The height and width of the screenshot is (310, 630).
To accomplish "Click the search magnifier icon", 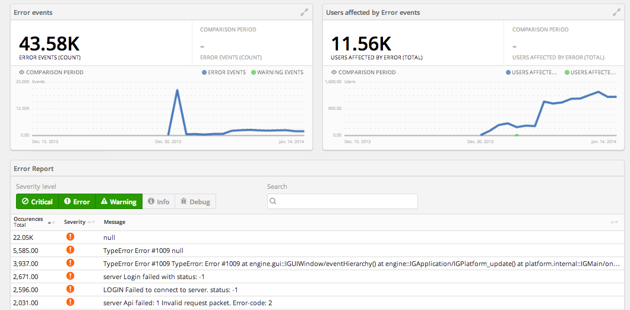I will pyautogui.click(x=273, y=201).
